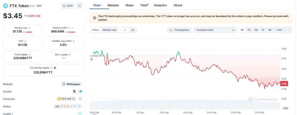The image size is (297, 115).
Task: Open the News tab
Action: pyautogui.click(x=130, y=5)
